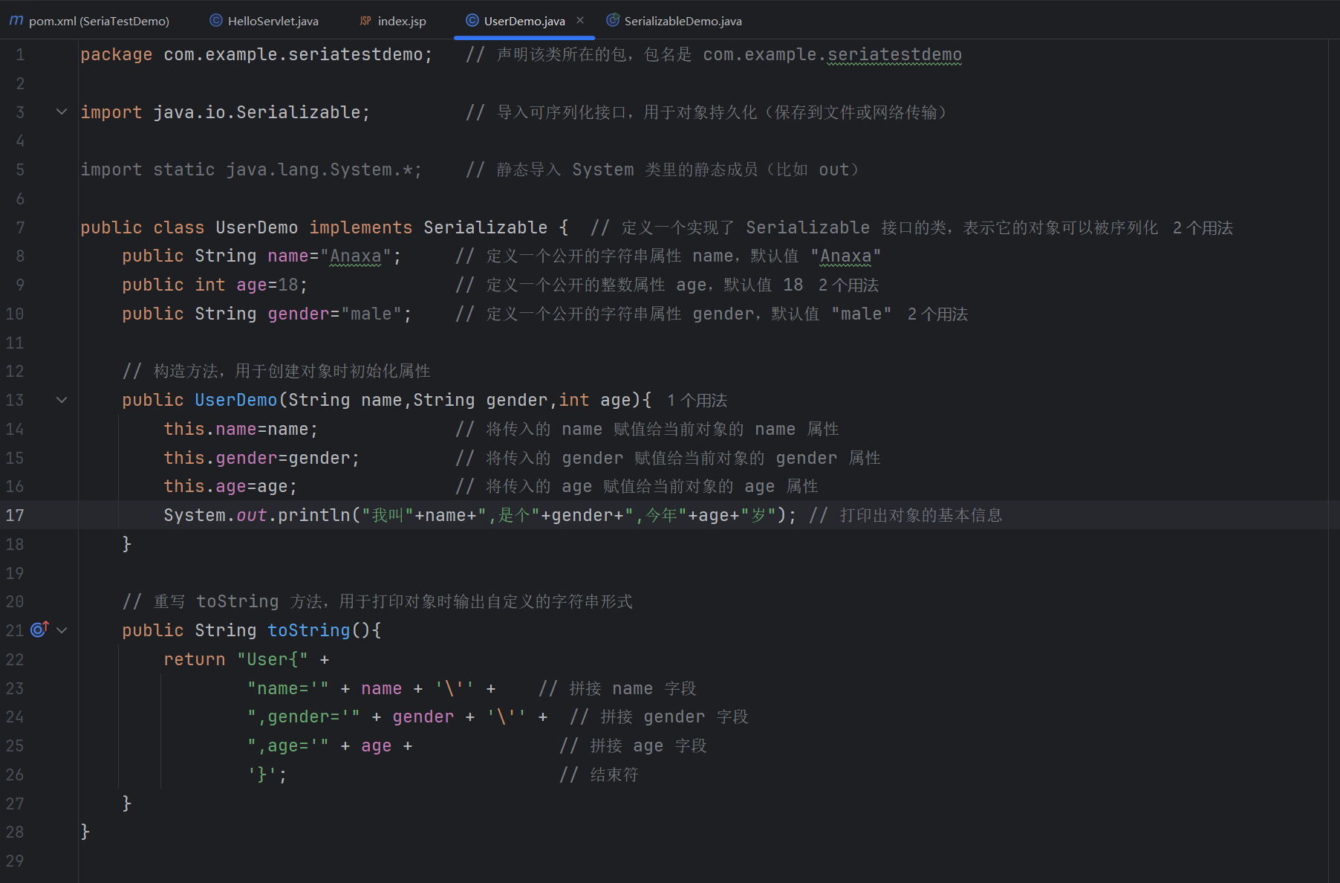Click gutter line number 29
Viewport: 1340px width, 883px height.
[x=15, y=861]
